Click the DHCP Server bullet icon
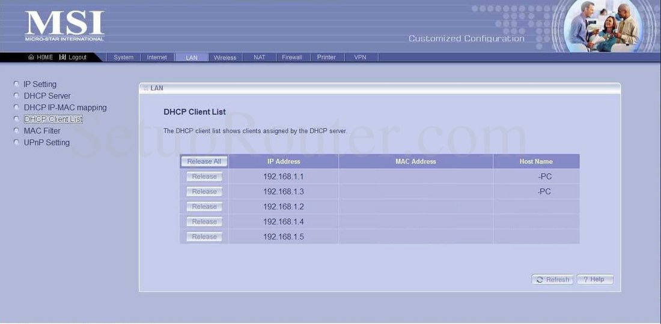Screen dimensions: 661x324 click(16, 95)
